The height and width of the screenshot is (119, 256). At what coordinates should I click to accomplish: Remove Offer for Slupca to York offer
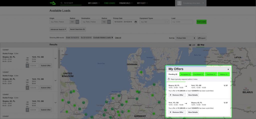pos(177,95)
